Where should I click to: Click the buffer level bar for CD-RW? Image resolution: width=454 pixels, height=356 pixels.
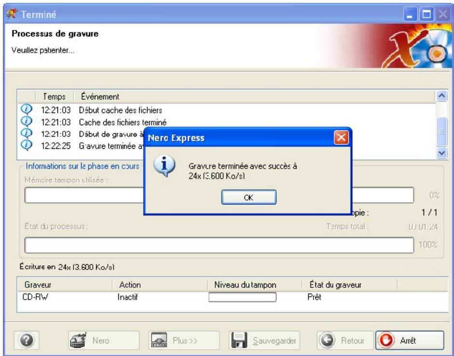pyautogui.click(x=242, y=297)
